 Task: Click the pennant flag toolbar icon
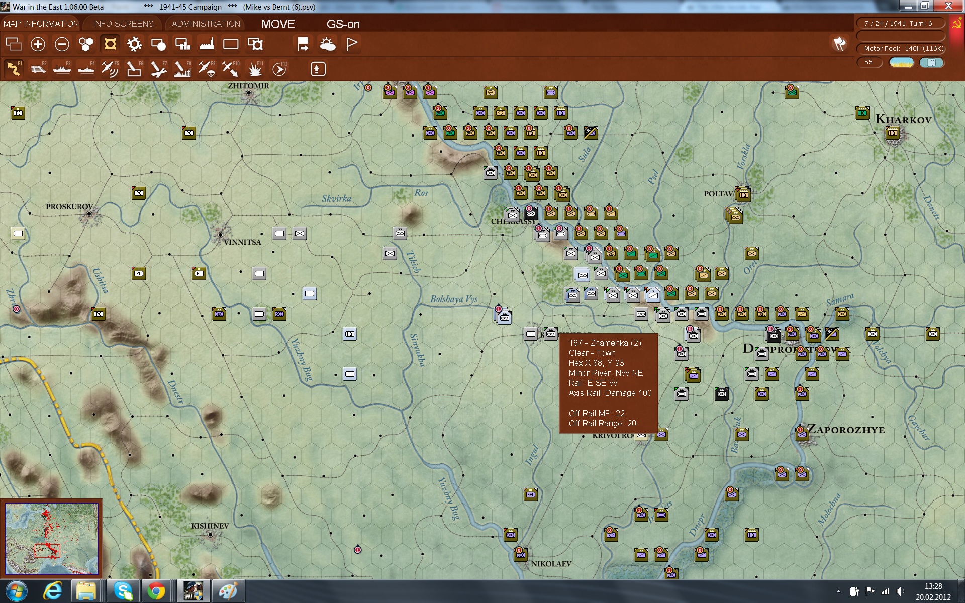[x=352, y=44]
